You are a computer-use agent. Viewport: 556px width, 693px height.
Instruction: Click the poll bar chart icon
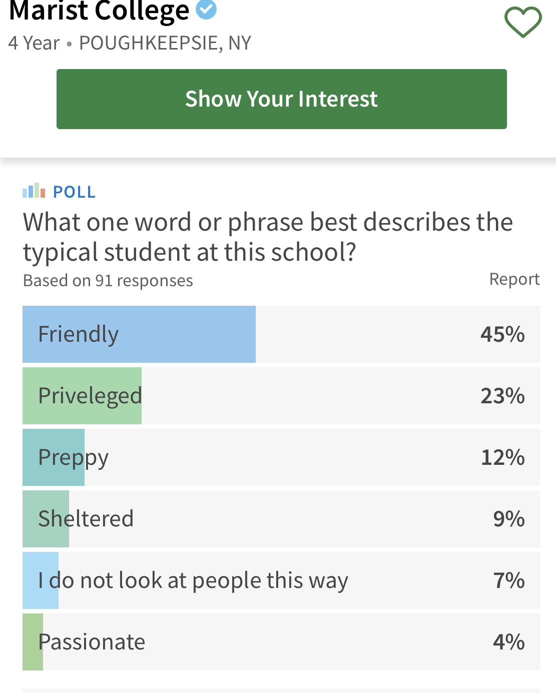click(34, 191)
